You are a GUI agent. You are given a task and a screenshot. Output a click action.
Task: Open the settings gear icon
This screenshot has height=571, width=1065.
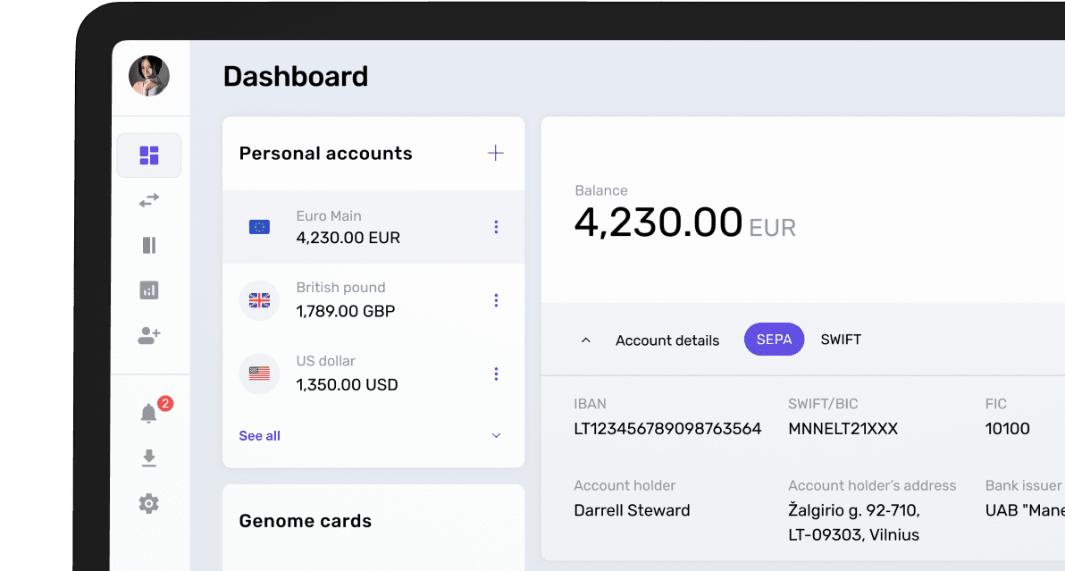click(x=149, y=503)
